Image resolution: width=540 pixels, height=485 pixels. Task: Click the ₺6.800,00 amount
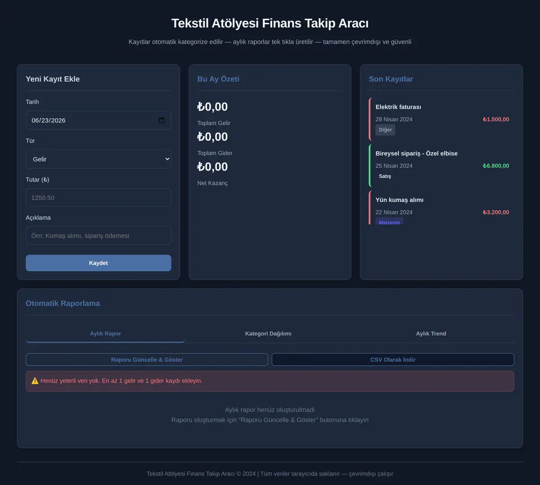tap(496, 166)
